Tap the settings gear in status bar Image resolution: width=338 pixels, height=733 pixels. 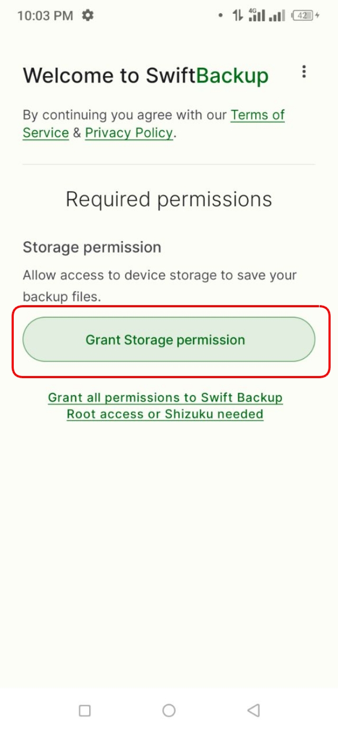click(x=88, y=15)
